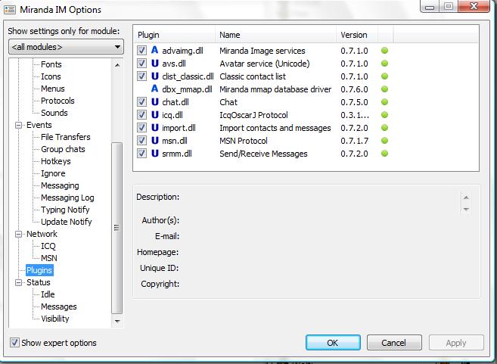Select the Plugins tree item
The width and height of the screenshot is (497, 364).
(39, 270)
